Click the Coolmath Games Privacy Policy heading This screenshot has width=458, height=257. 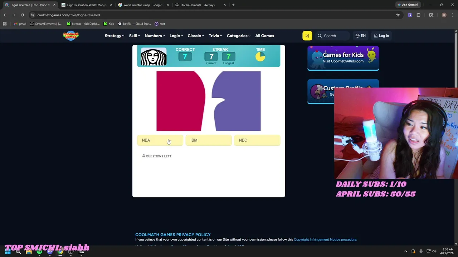(173, 235)
